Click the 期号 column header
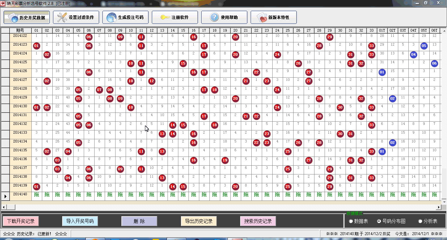The width and height of the screenshot is (447, 240). 20,30
